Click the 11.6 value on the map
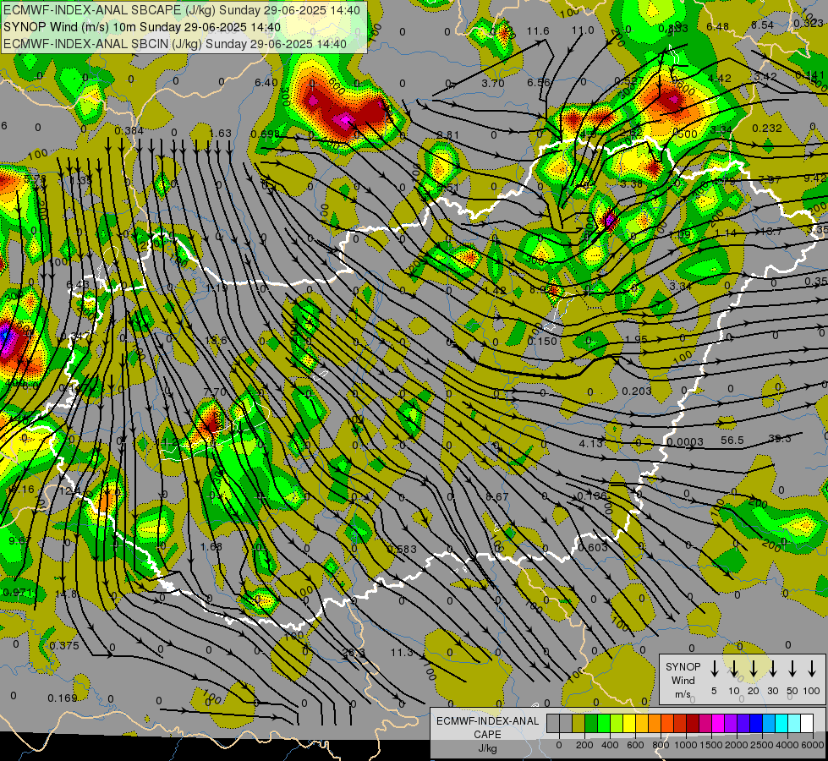Screen dimensions: 828x761 pyautogui.click(x=538, y=31)
